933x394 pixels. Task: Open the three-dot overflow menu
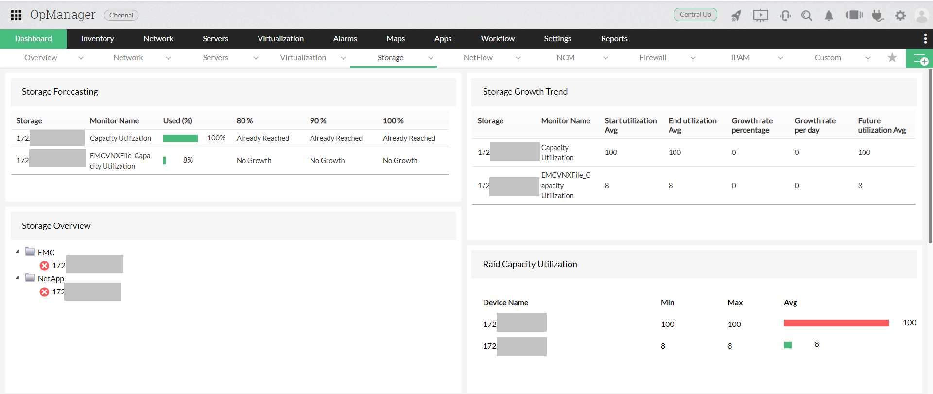coord(925,39)
